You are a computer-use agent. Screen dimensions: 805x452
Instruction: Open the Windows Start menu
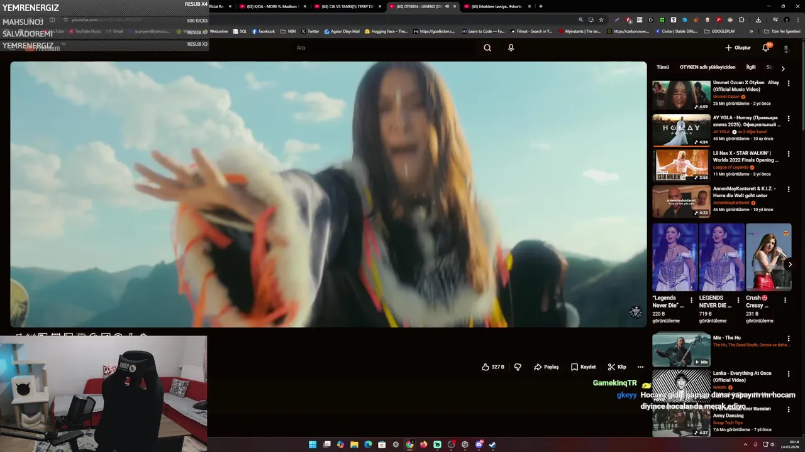click(x=313, y=444)
